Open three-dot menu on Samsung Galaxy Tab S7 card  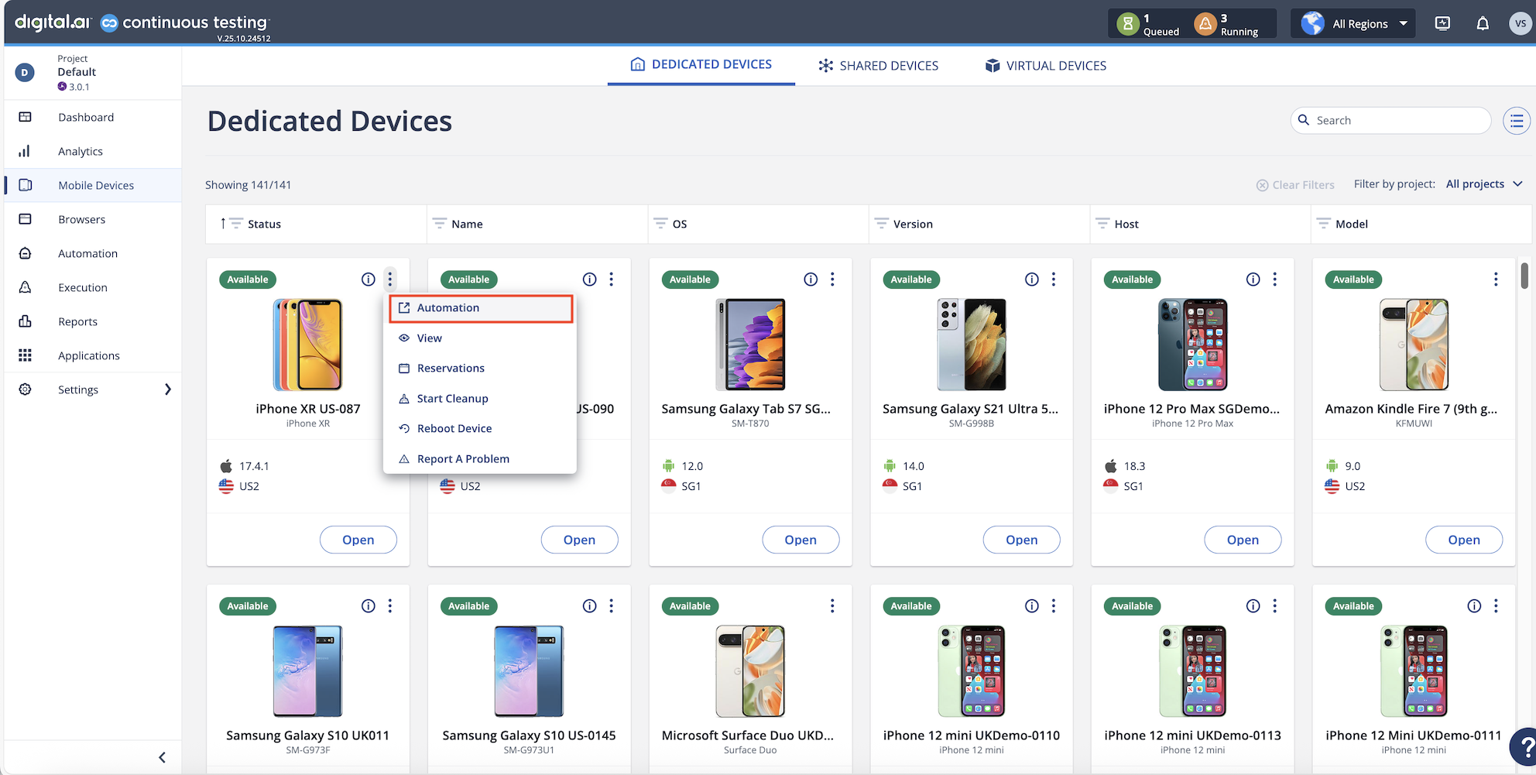(x=832, y=279)
